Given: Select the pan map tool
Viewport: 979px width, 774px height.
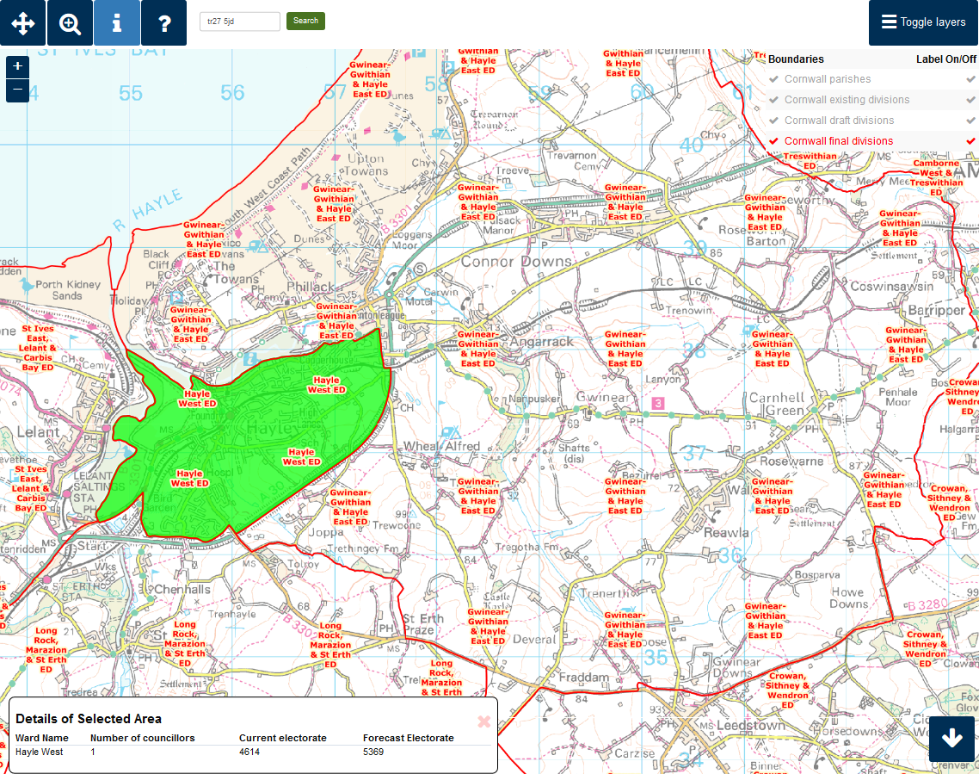Looking at the screenshot, I should [x=23, y=23].
